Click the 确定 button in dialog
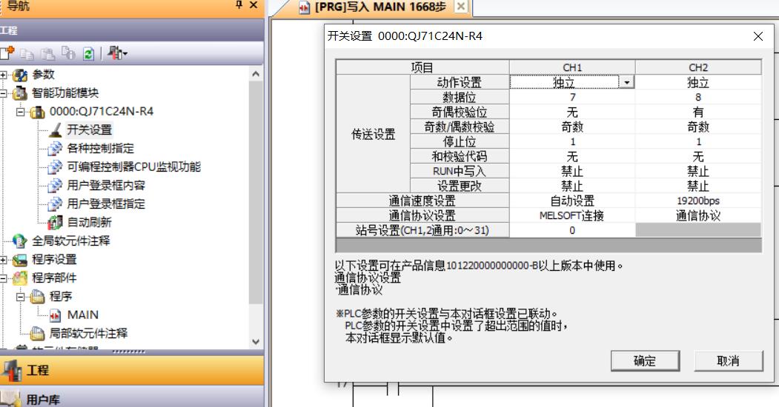This screenshot has height=407, width=779. pos(644,360)
